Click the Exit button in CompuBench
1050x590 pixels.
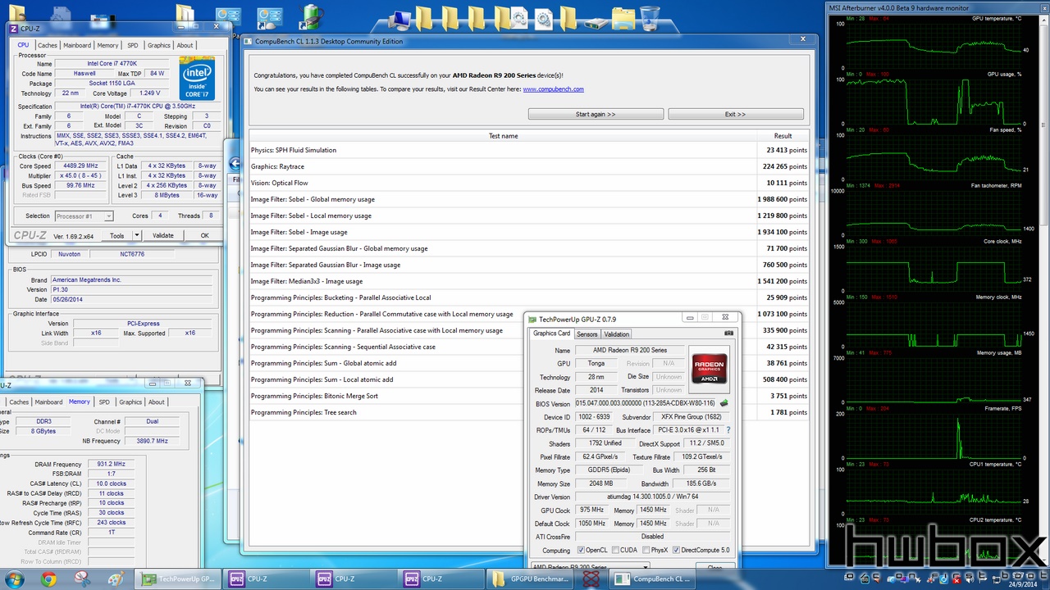coord(736,114)
